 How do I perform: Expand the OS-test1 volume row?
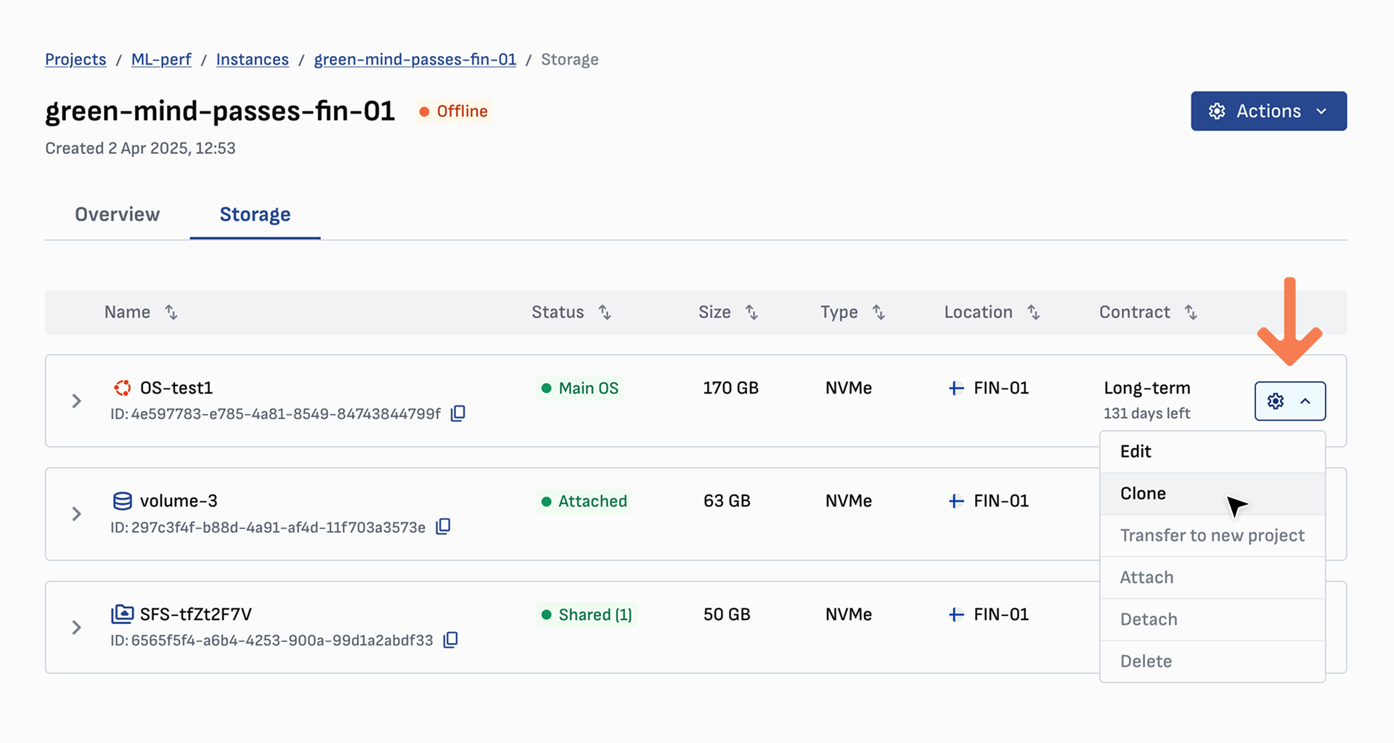point(76,401)
